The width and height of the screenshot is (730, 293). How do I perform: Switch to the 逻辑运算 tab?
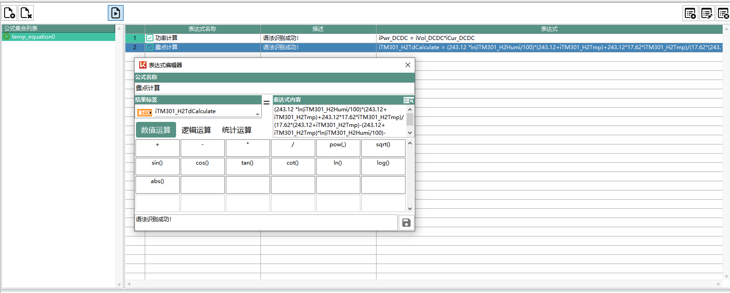click(196, 130)
